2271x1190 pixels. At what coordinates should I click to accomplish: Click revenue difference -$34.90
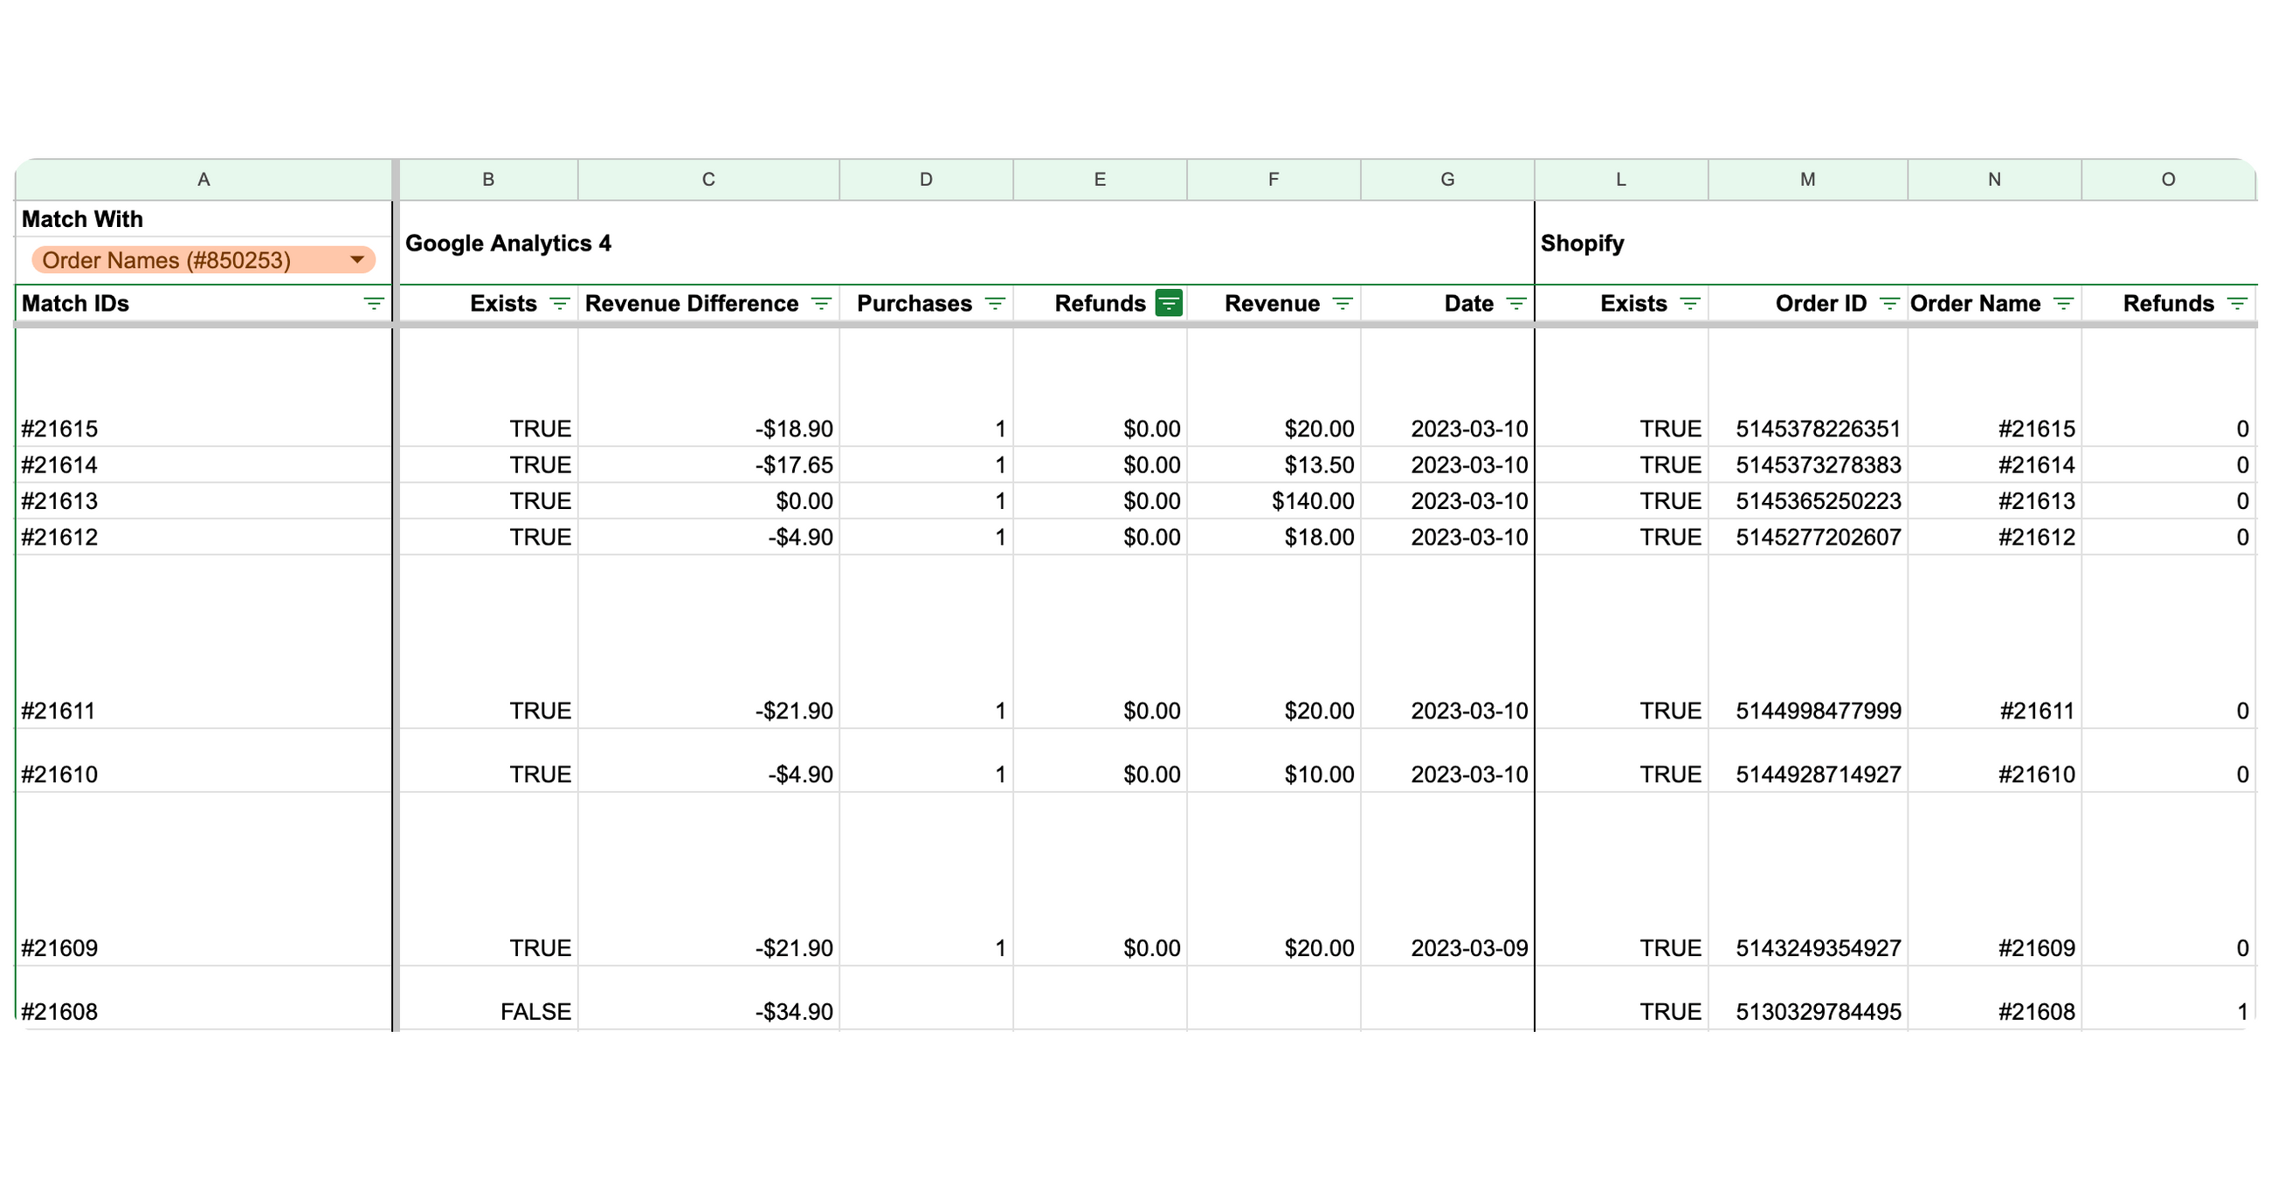pyautogui.click(x=793, y=1012)
